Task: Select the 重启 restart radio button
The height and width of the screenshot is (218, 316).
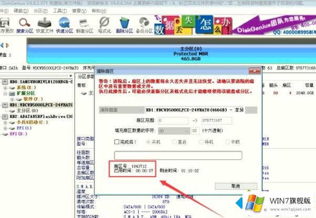Action: [174, 142]
